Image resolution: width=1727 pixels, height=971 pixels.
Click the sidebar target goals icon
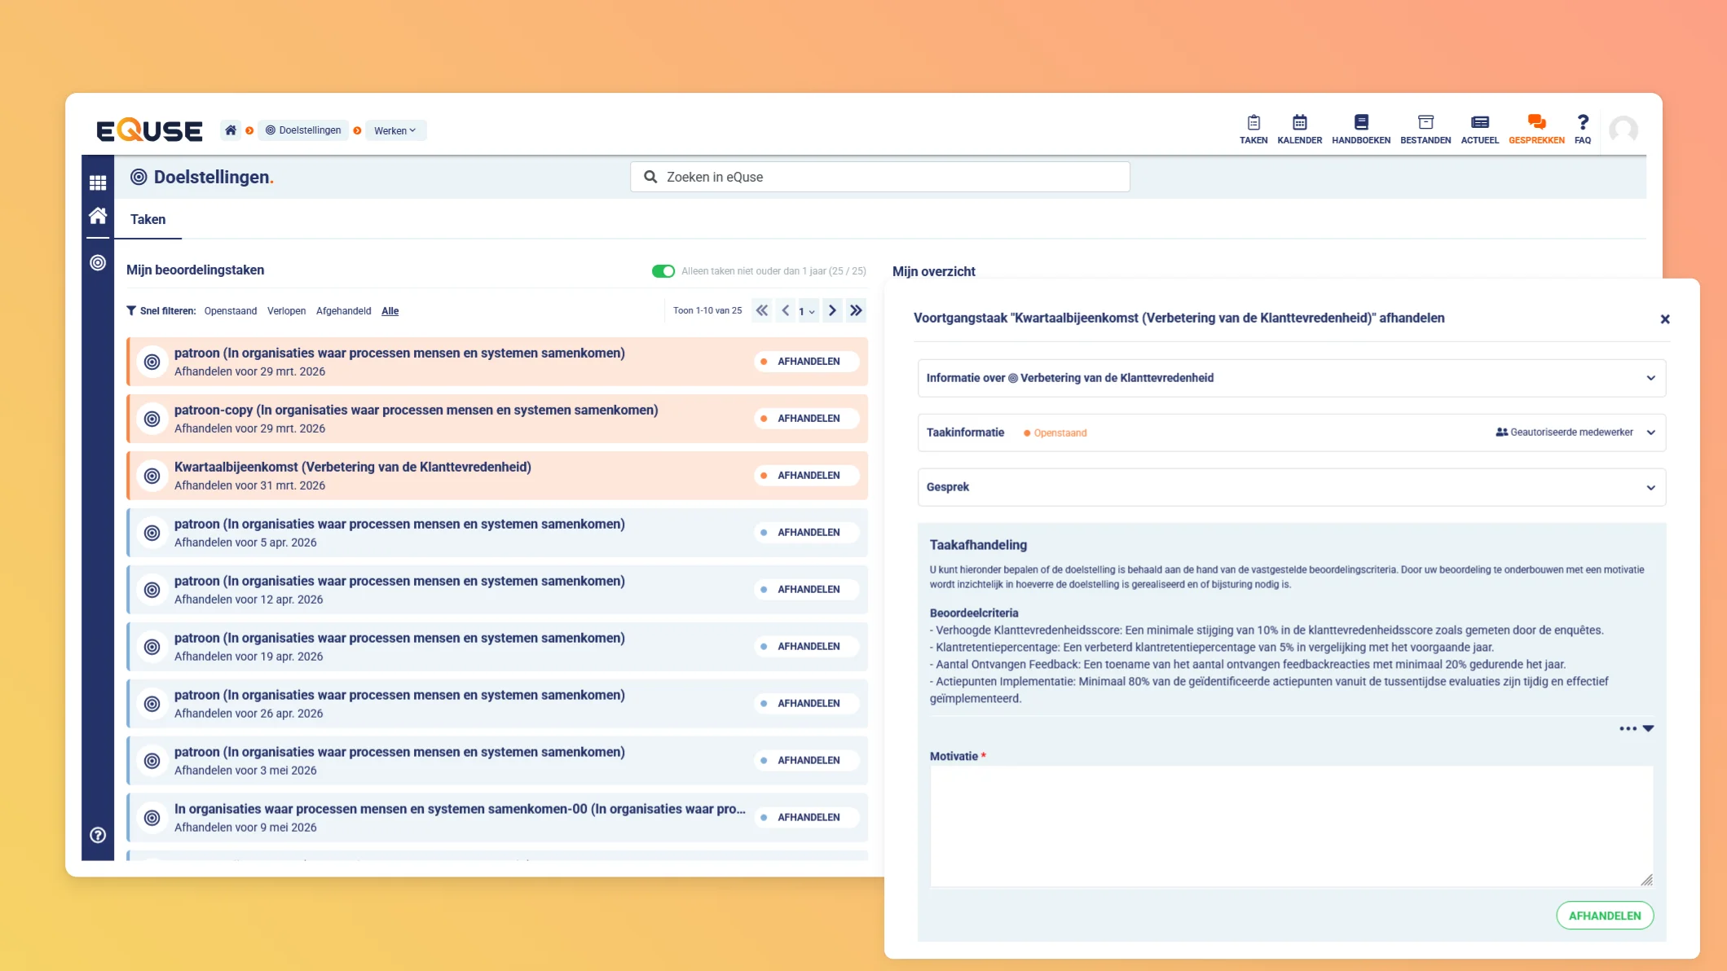point(98,262)
